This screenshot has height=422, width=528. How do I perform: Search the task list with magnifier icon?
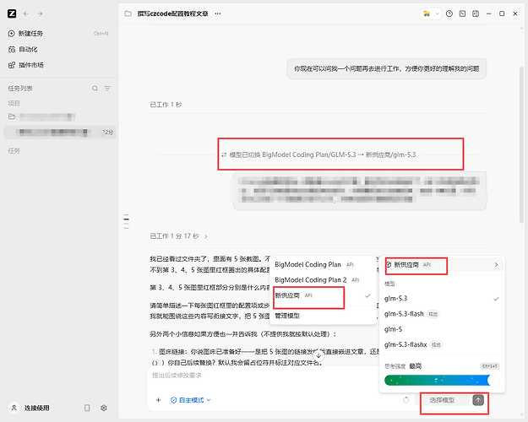[95, 88]
